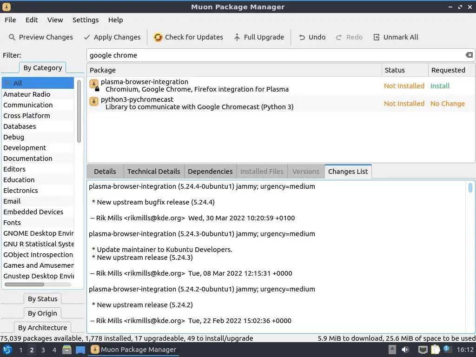
Task: Open the View menu
Action: point(55,20)
